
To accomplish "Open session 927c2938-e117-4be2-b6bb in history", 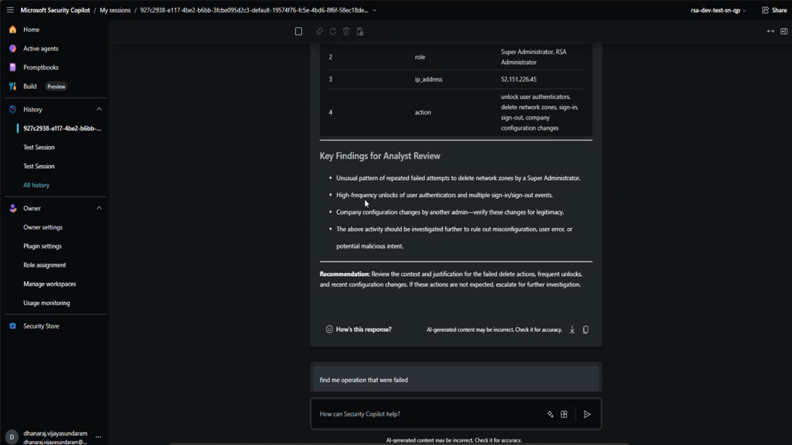I will pyautogui.click(x=62, y=129).
